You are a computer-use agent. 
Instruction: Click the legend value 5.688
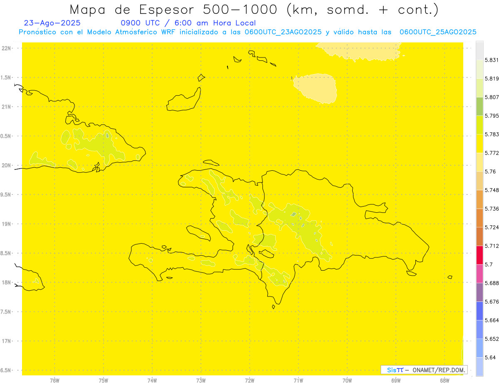(492, 283)
